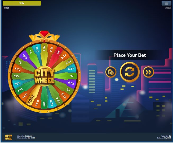The image size is (173, 143).
Task: Click the Max Win $100,000 text
Action: (25, 136)
